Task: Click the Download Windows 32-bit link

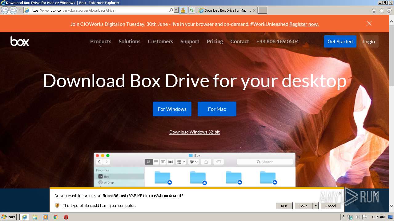Action: point(195,132)
